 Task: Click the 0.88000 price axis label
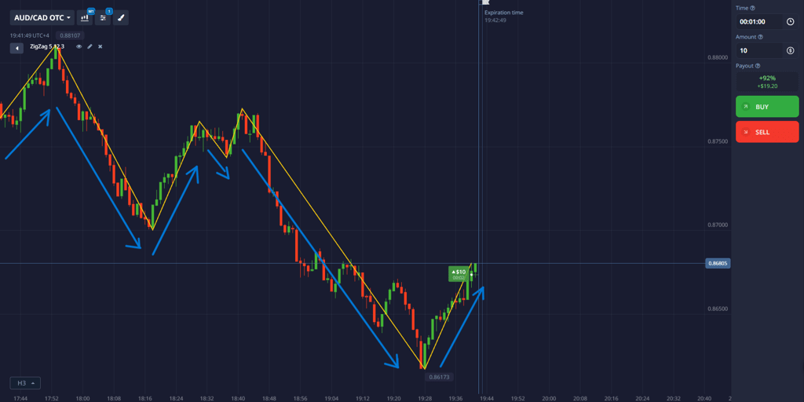[x=718, y=57]
